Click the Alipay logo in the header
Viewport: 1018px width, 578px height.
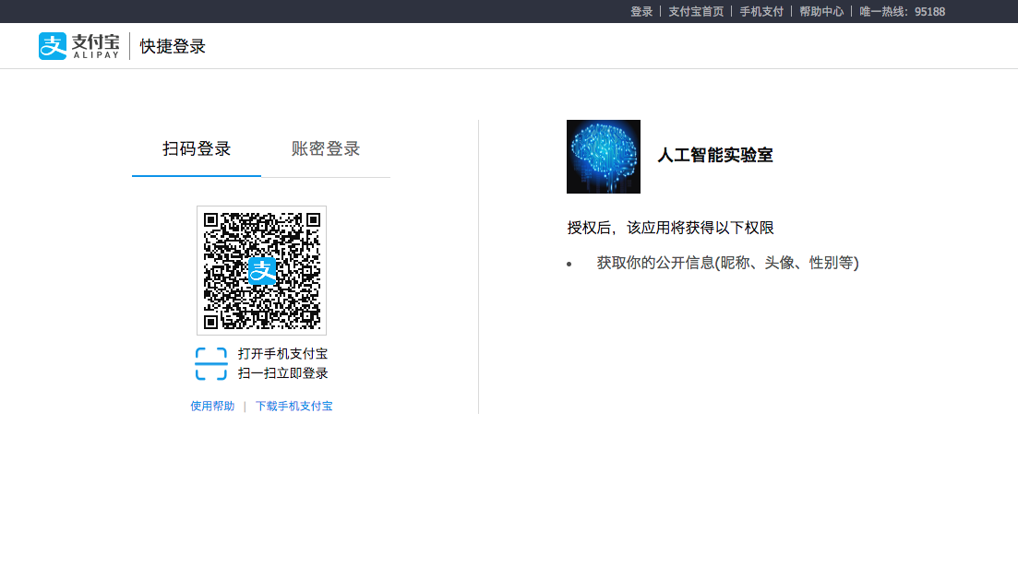78,46
